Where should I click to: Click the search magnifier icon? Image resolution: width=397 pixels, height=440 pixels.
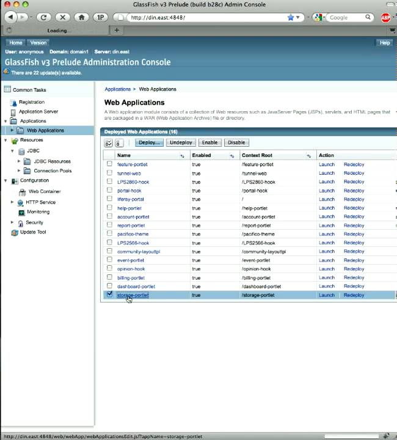[368, 17]
